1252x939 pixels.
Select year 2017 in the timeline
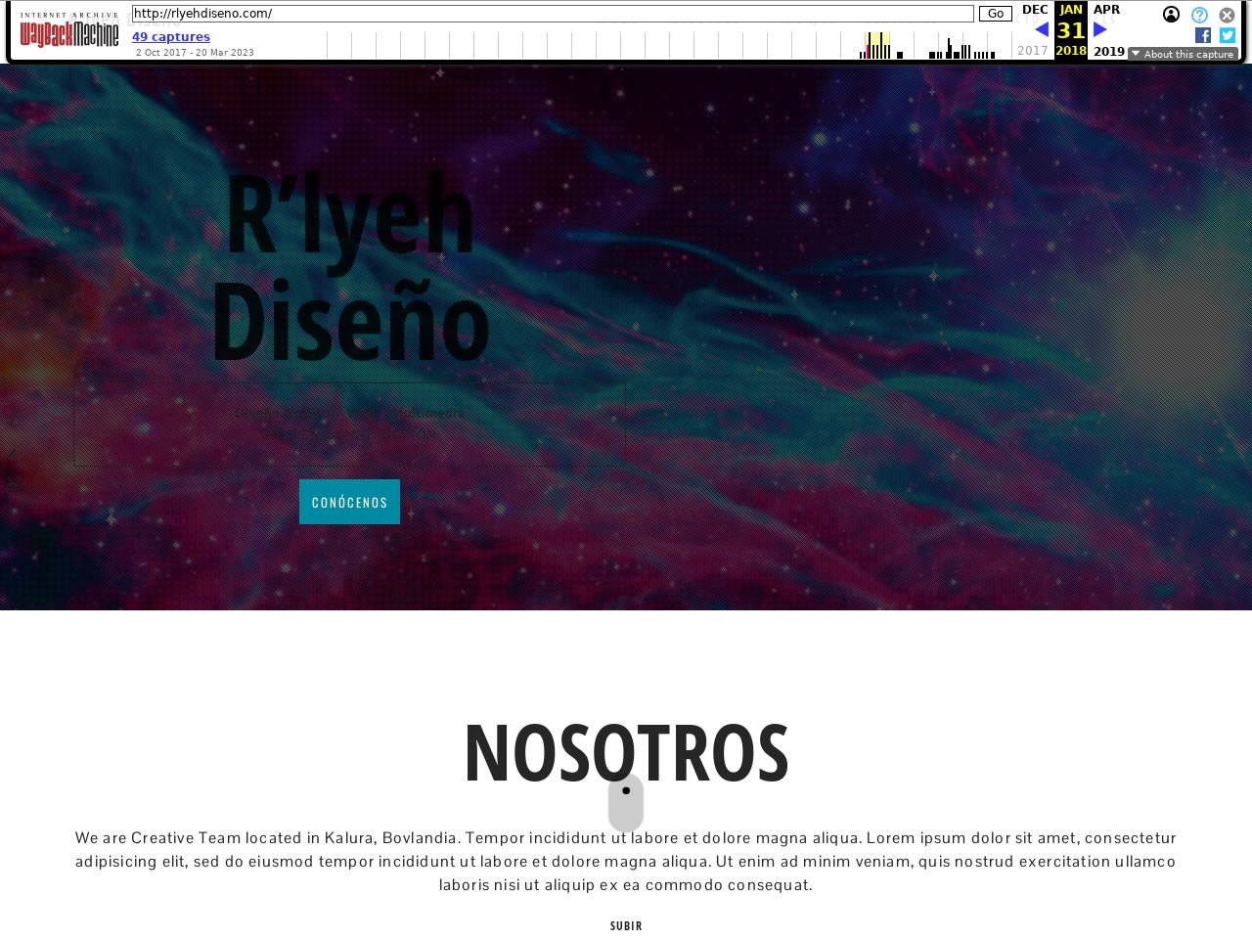click(x=1032, y=51)
